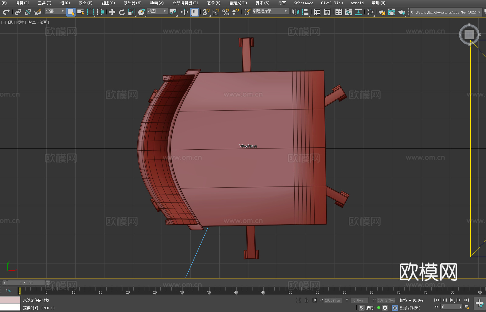Open Mini Curve Editor icon

pos(8,291)
